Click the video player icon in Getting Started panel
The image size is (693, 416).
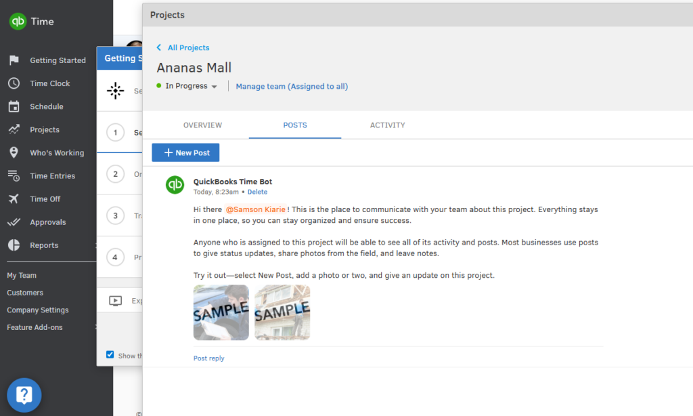[x=115, y=301]
